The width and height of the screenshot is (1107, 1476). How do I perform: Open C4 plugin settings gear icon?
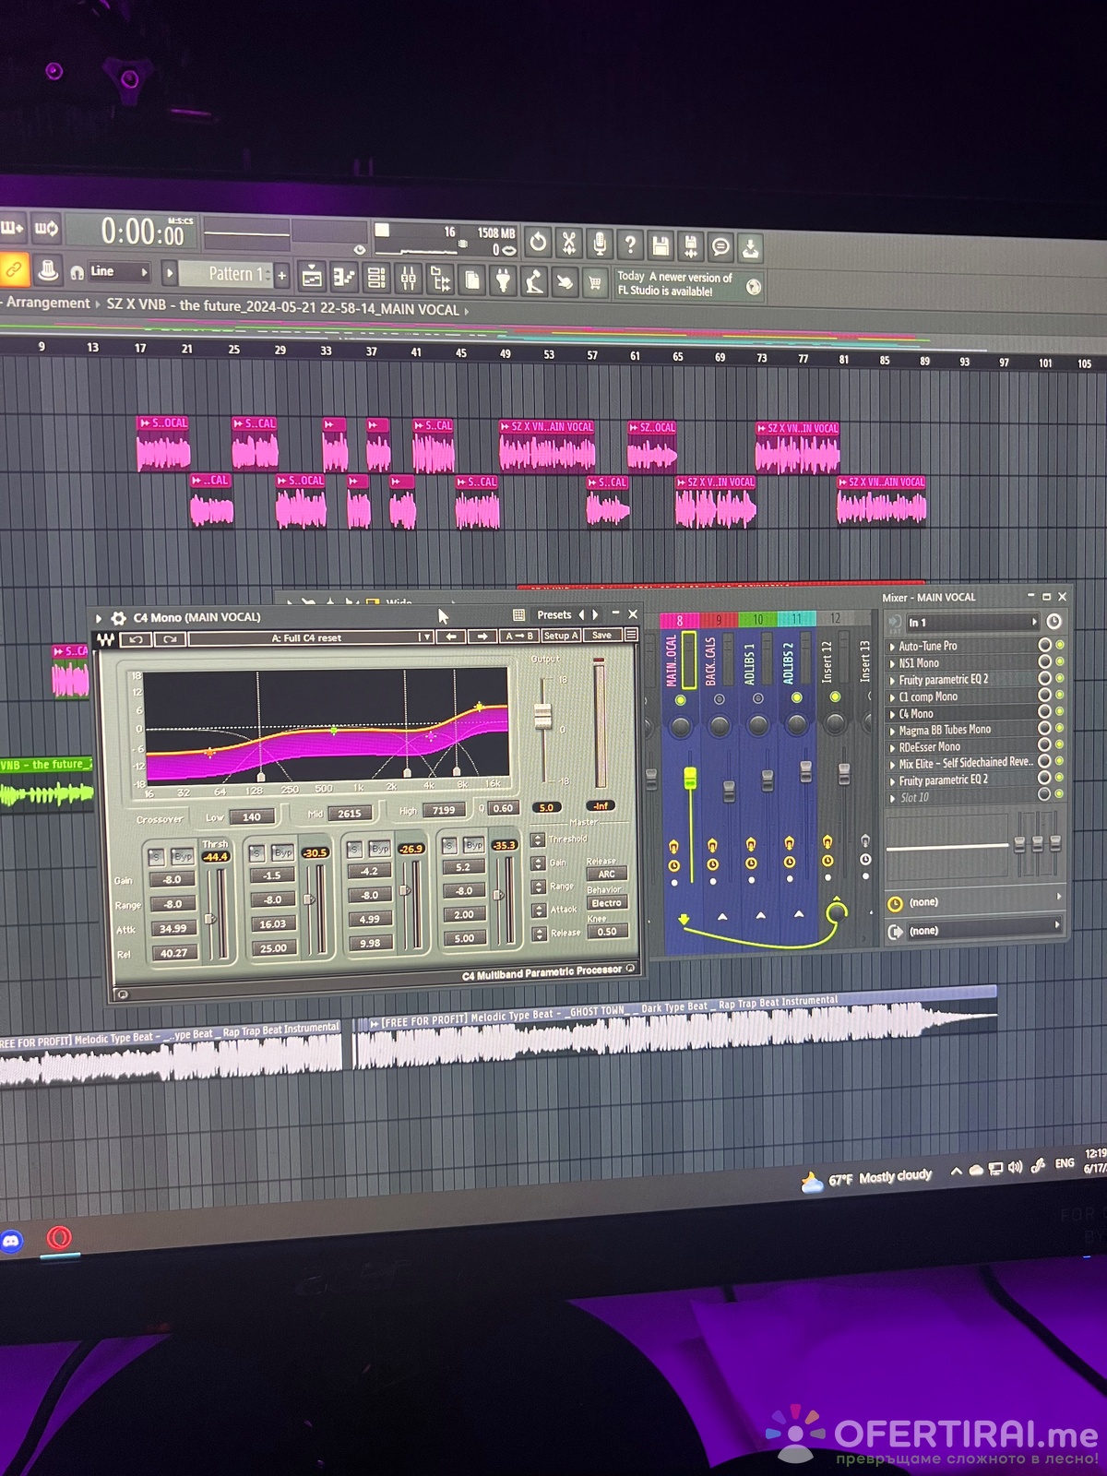pyautogui.click(x=118, y=618)
